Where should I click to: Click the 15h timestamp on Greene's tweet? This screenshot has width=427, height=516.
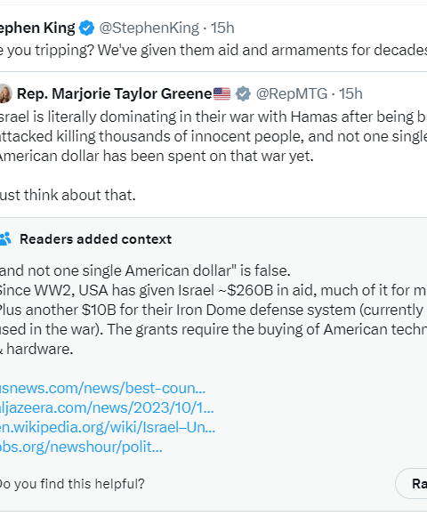tap(350, 93)
